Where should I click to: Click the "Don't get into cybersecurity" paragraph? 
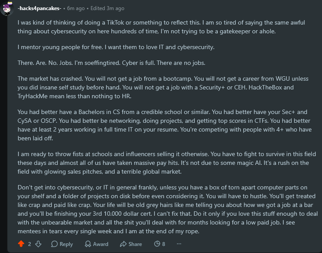pos(168,209)
